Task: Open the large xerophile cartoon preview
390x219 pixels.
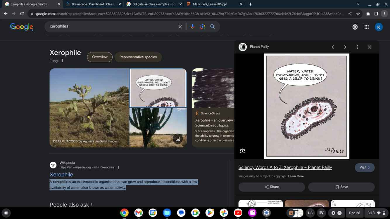Action: [306, 106]
